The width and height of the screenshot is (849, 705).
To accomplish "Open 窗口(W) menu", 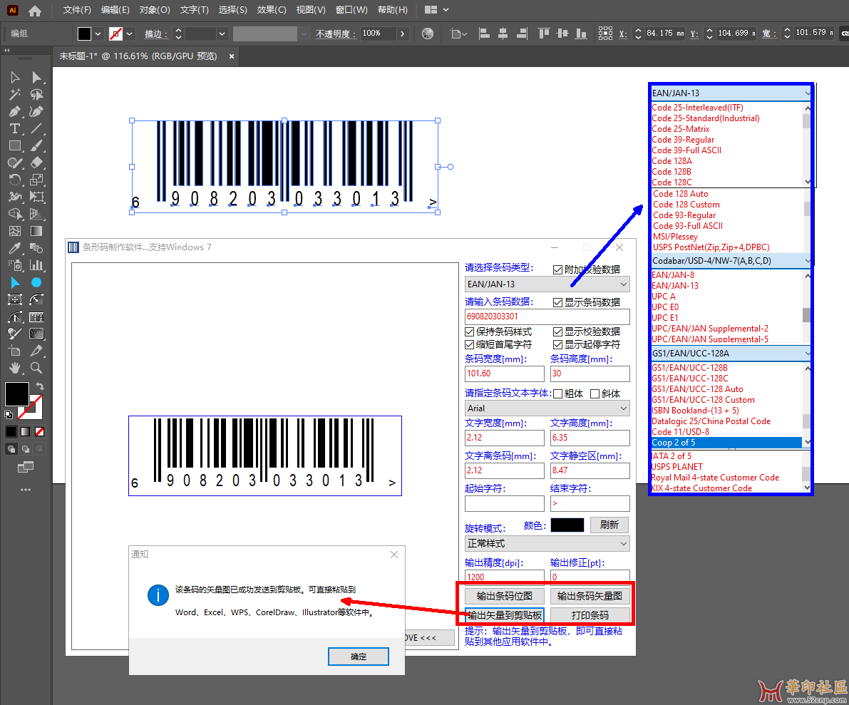I will (x=351, y=10).
